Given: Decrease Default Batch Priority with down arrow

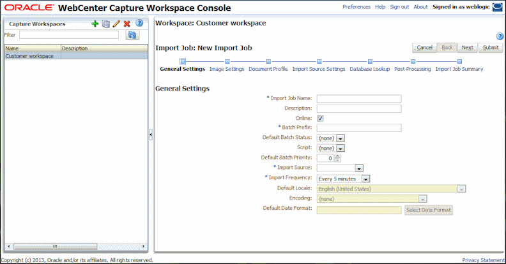Looking at the screenshot, I should pyautogui.click(x=337, y=160).
